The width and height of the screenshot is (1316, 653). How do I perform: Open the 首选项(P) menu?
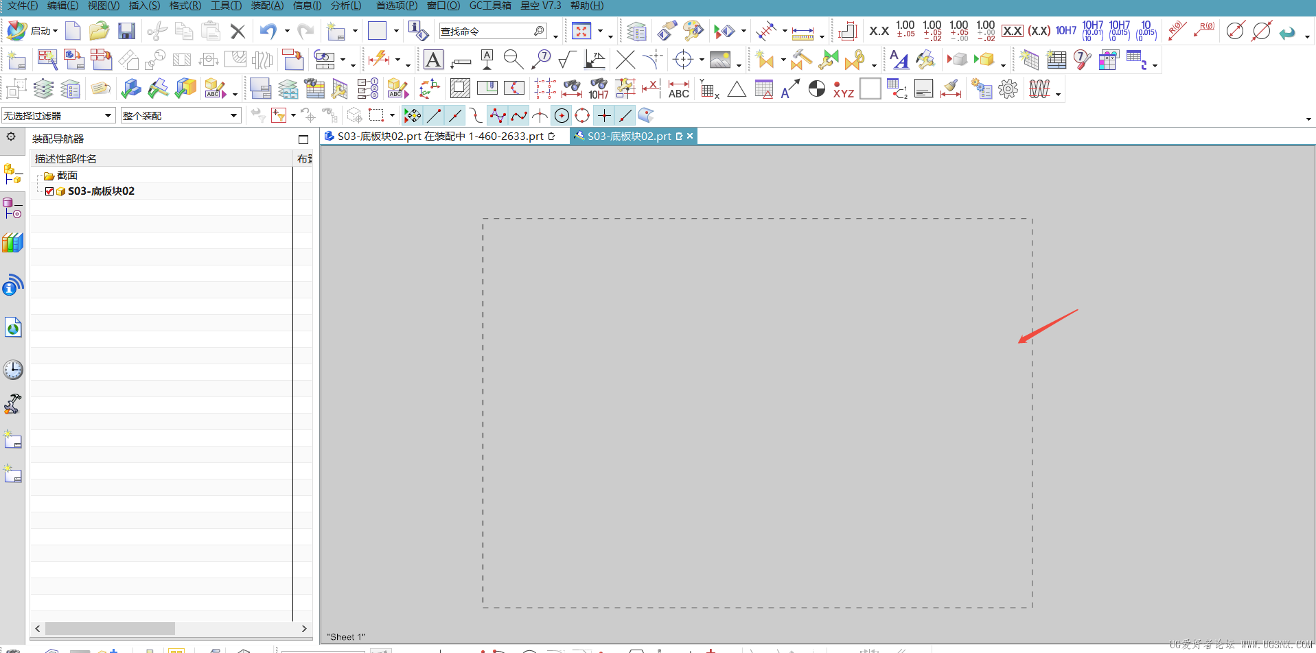point(397,5)
